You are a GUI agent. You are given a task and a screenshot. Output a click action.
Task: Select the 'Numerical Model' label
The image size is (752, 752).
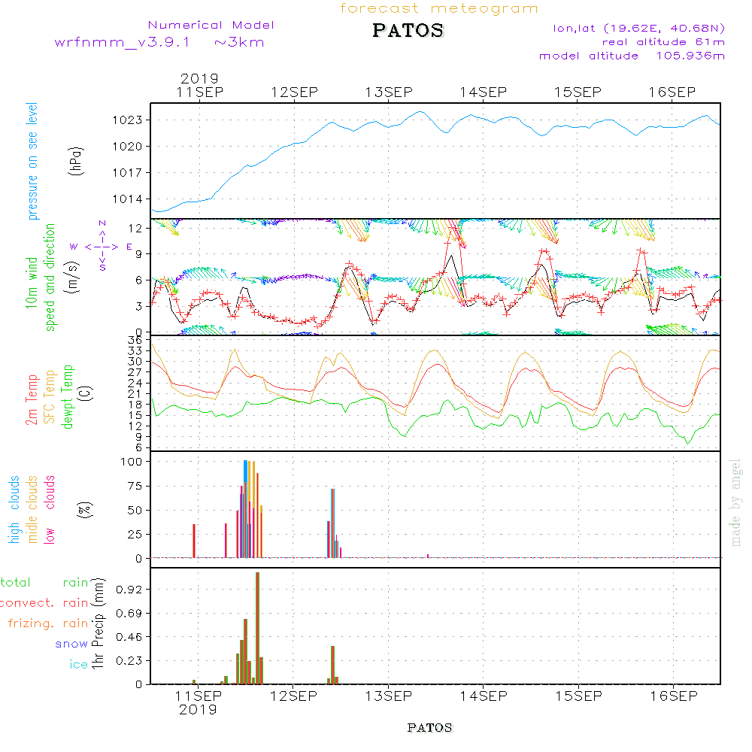pos(211,25)
